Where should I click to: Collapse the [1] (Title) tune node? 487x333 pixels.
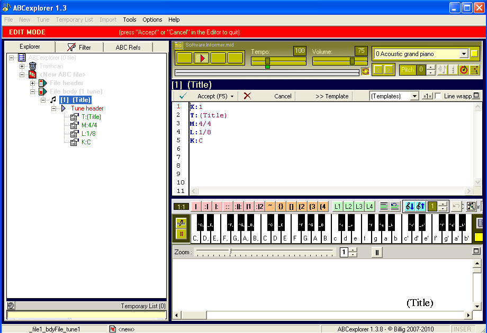[x=43, y=100]
